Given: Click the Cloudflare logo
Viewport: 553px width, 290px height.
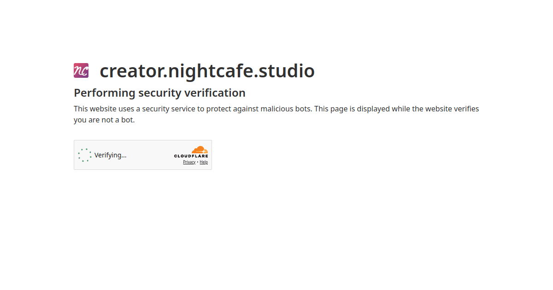Looking at the screenshot, I should pyautogui.click(x=191, y=152).
